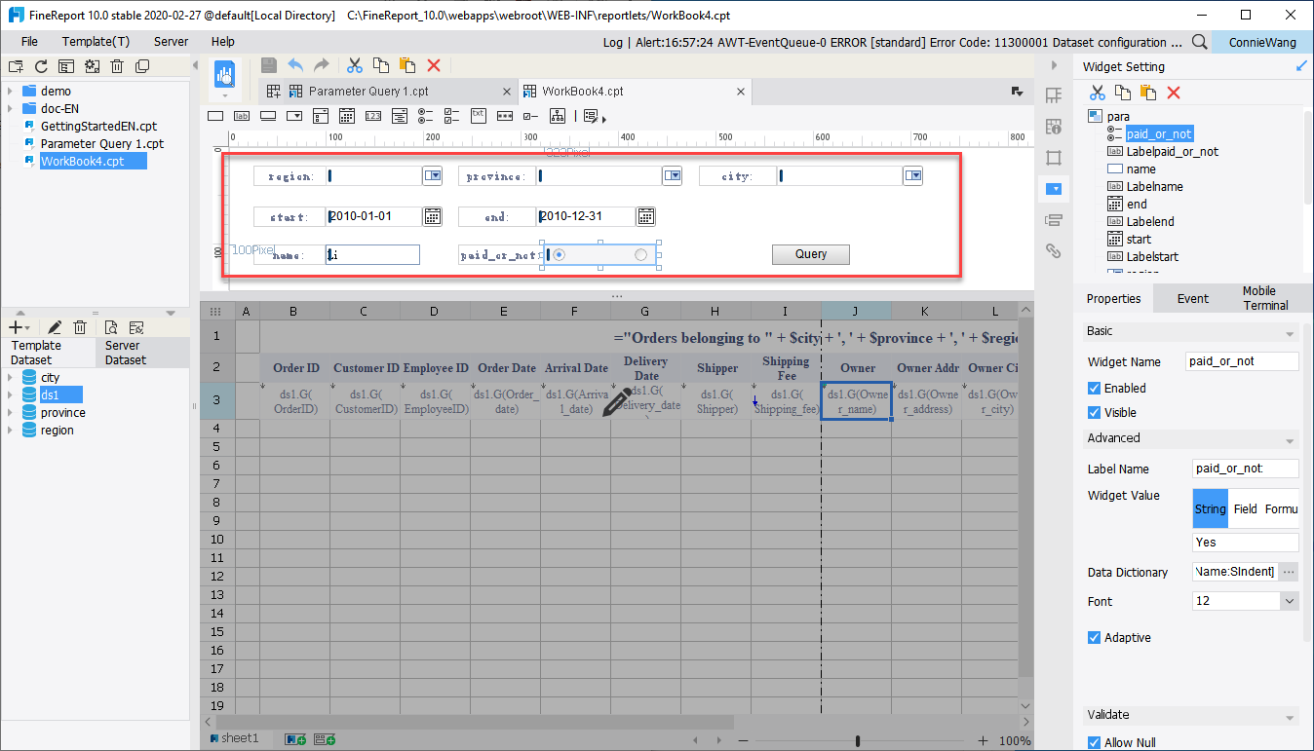
Task: Click the trash icon in file panel toolbar
Action: [x=117, y=66]
